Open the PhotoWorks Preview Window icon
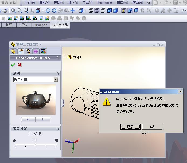 coord(41,18)
